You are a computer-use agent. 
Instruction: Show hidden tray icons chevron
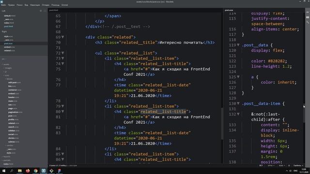287,171
